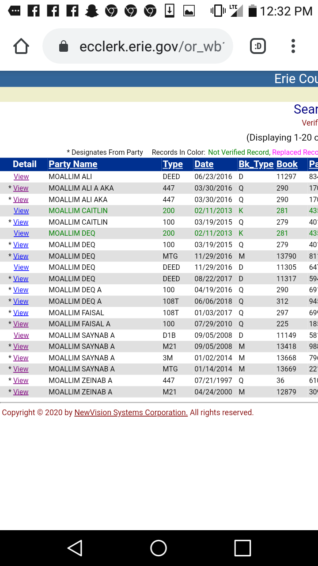The image size is (318, 566).
Task: View green MOALLIM CAITLIN type 200 record
Action: click(21, 211)
